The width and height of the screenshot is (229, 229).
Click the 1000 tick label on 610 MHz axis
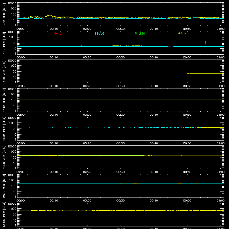13,66
